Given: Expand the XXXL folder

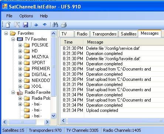Looking at the screenshot, I should tap(20, 86).
